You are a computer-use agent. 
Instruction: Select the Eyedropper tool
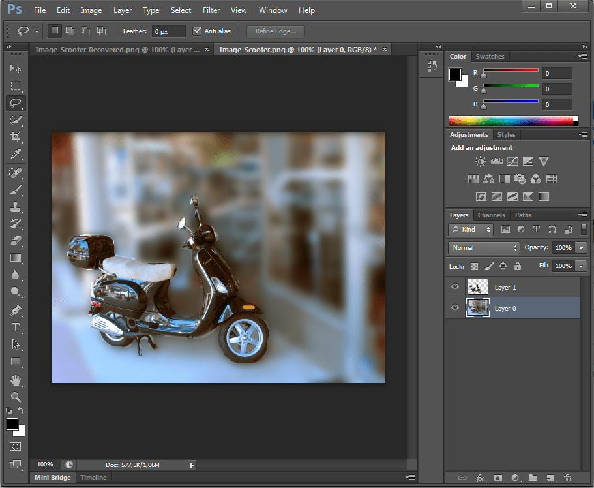[x=16, y=154]
